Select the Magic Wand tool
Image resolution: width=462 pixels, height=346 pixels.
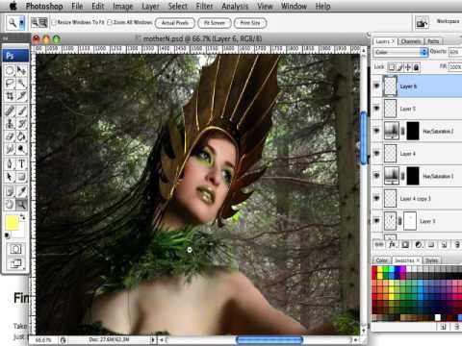click(21, 84)
